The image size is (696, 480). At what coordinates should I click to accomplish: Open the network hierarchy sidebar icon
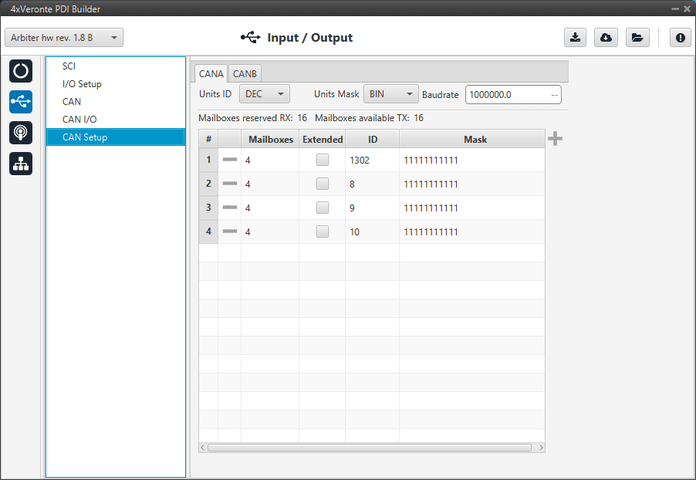click(20, 164)
